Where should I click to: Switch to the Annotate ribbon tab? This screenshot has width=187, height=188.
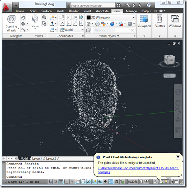pyautogui.click(x=102, y=11)
